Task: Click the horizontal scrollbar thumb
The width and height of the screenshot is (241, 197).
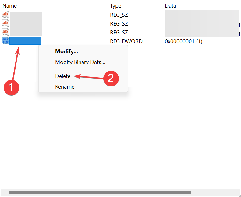Action: coord(100,192)
